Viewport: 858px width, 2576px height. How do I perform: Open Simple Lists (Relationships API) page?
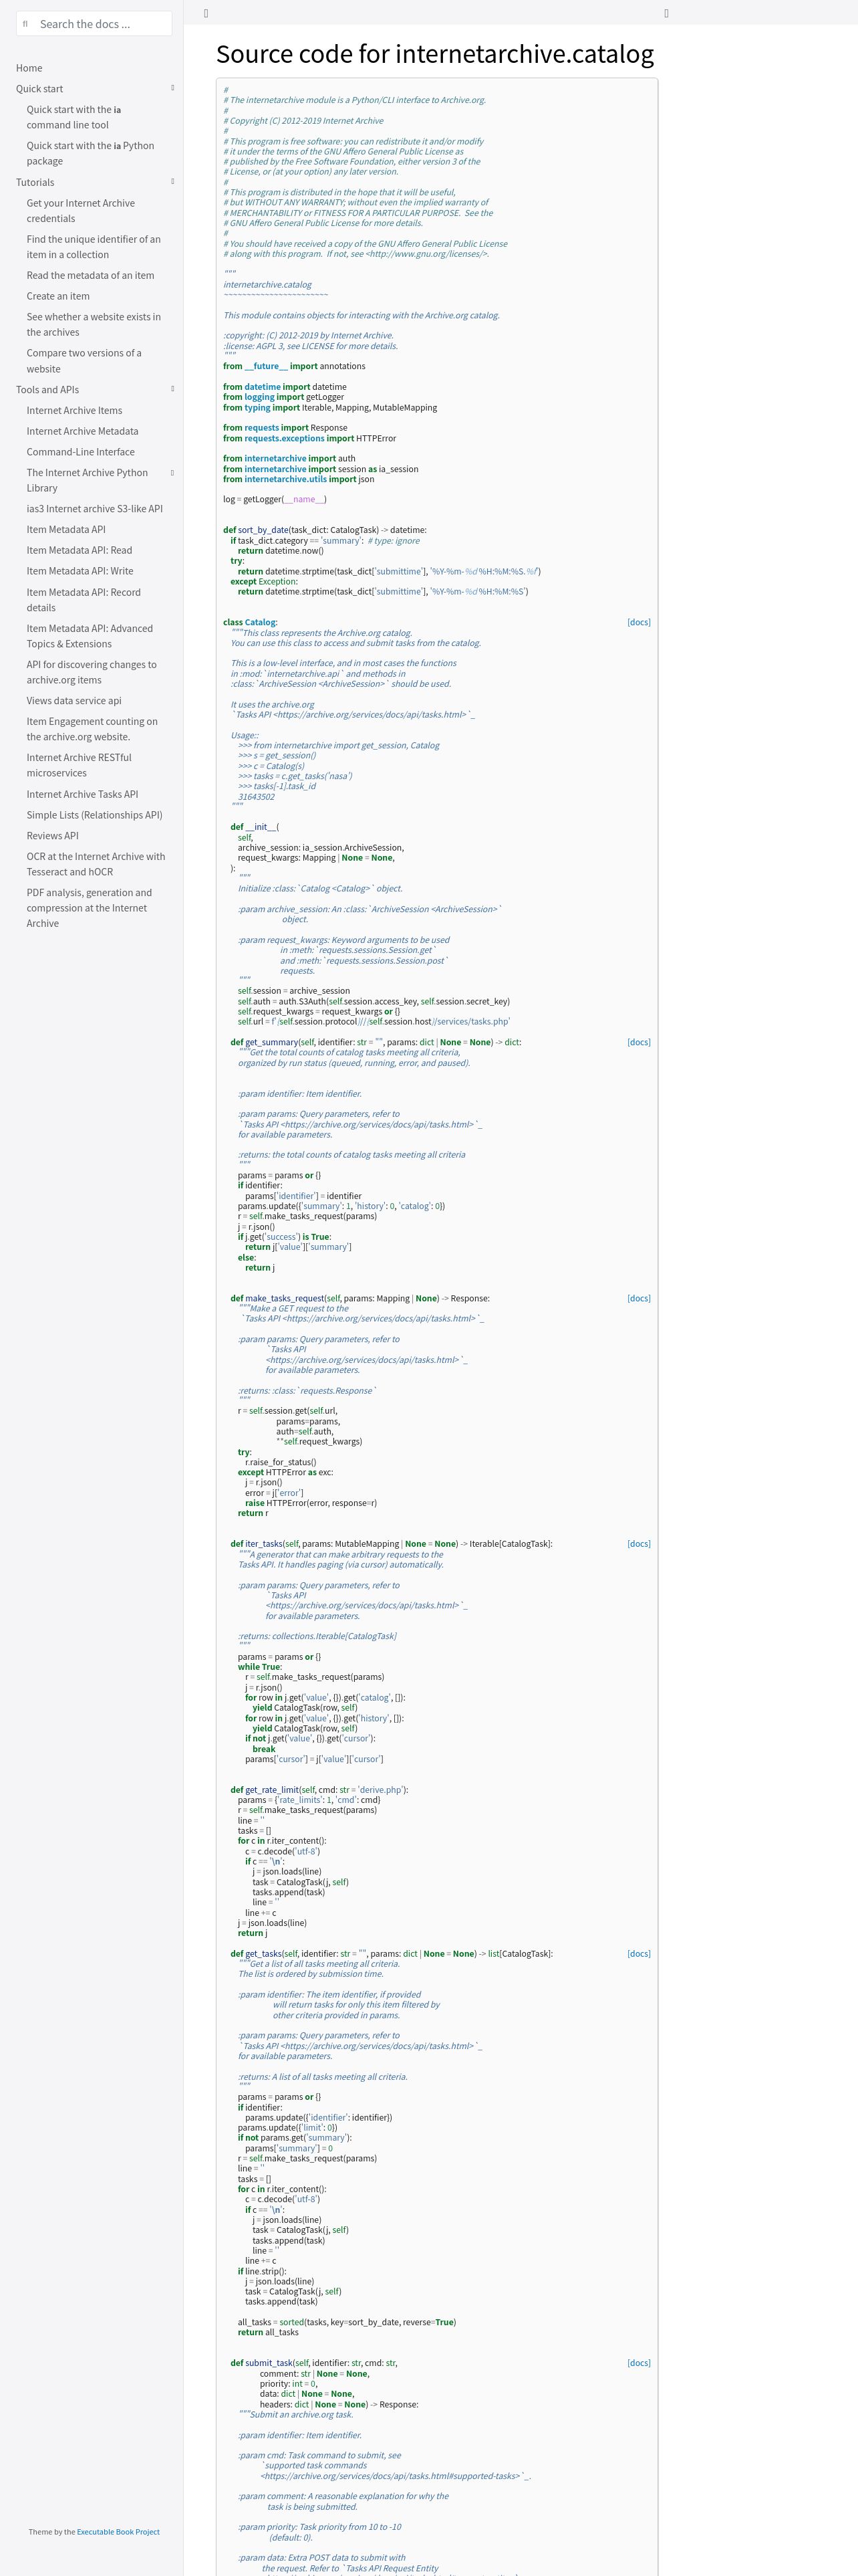pos(95,815)
